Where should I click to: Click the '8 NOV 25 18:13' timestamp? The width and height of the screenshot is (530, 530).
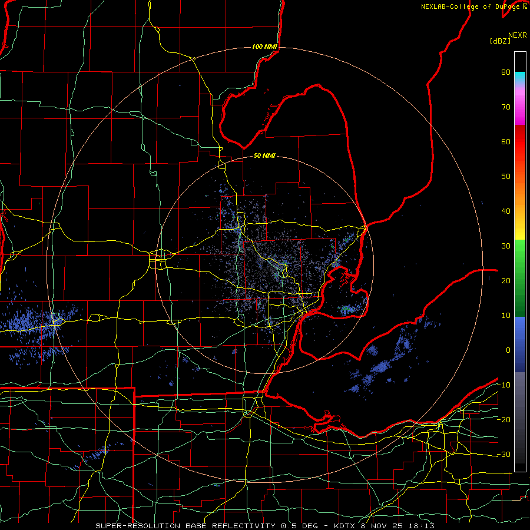(x=398, y=526)
